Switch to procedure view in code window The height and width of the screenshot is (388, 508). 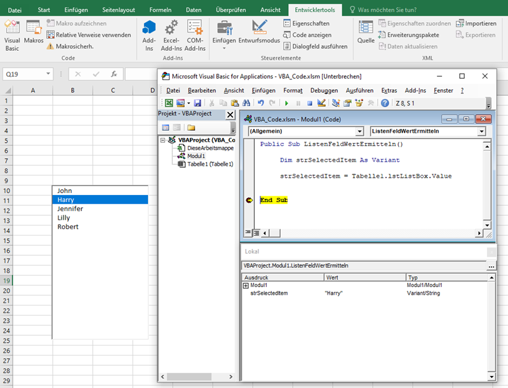[248, 232]
